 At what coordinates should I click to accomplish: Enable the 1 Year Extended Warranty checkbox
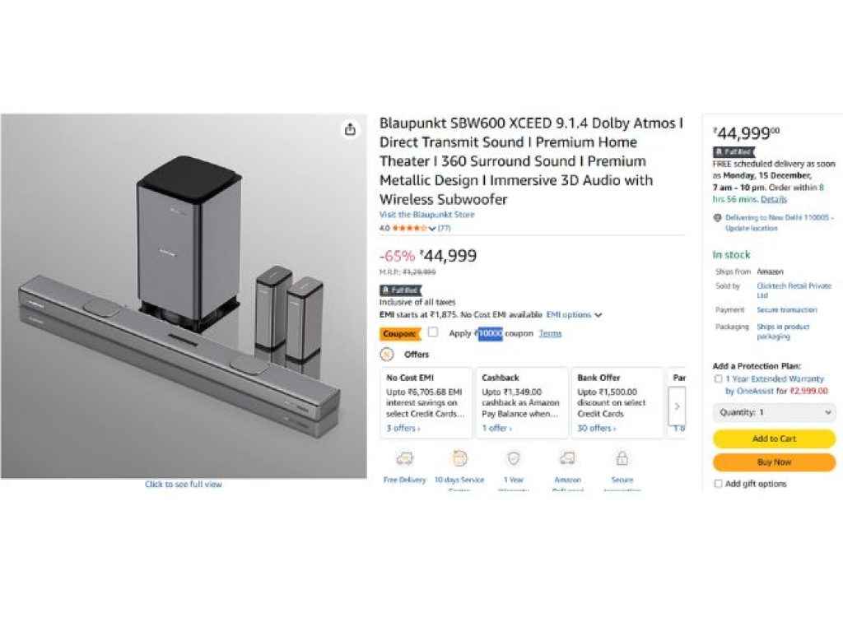coord(719,379)
